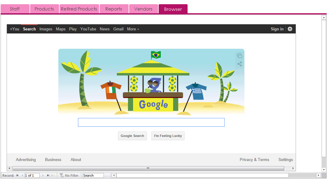Click the doodle share icon
The width and height of the screenshot is (333, 186).
pyautogui.click(x=239, y=64)
